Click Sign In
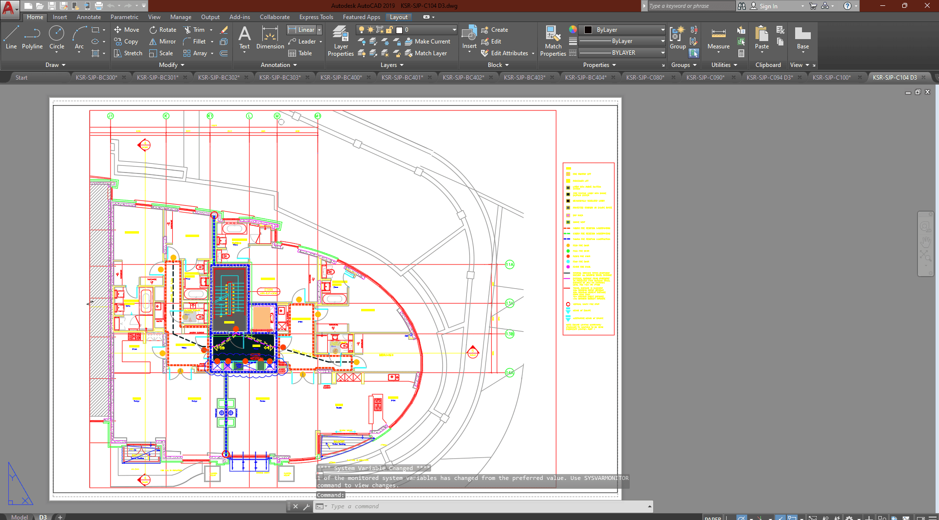Viewport: 939px width, 520px height. pyautogui.click(x=768, y=6)
